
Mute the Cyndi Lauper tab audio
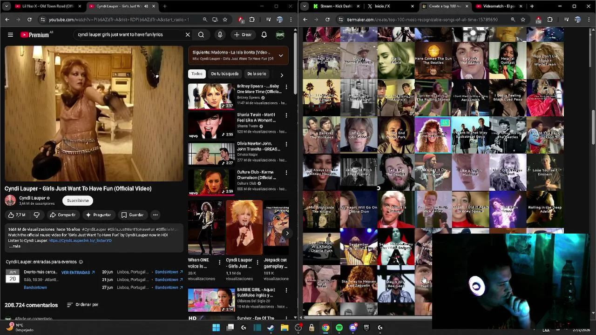(x=146, y=7)
